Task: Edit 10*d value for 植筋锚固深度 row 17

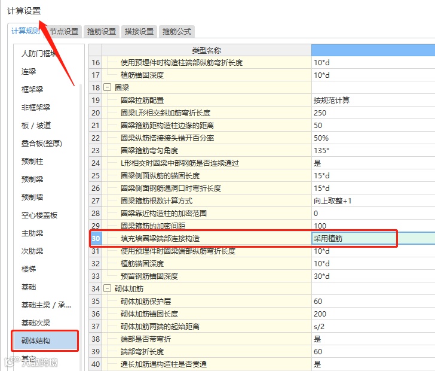Action: point(373,75)
